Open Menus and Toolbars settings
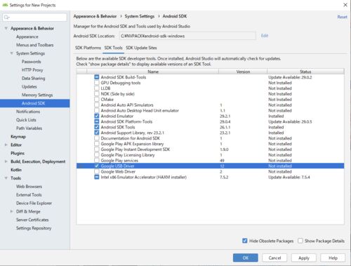351x266 pixels. click(x=35, y=45)
